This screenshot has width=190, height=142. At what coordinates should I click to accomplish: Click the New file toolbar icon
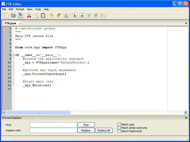pos(7,15)
